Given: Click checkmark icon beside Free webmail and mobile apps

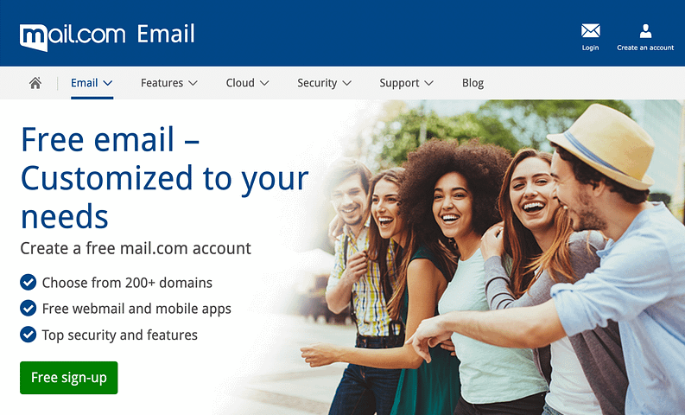Looking at the screenshot, I should coord(28,309).
